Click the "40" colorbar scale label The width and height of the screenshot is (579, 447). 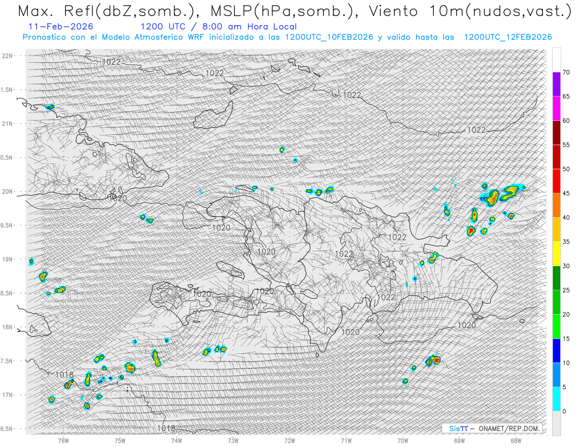click(566, 217)
